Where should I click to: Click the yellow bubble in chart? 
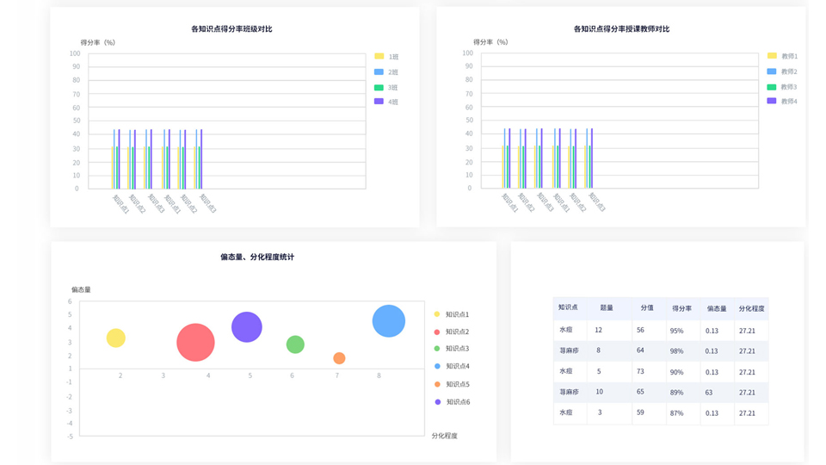pyautogui.click(x=116, y=338)
